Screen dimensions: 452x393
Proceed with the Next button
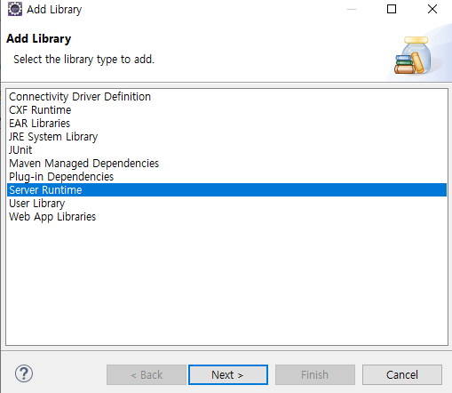[x=228, y=375]
